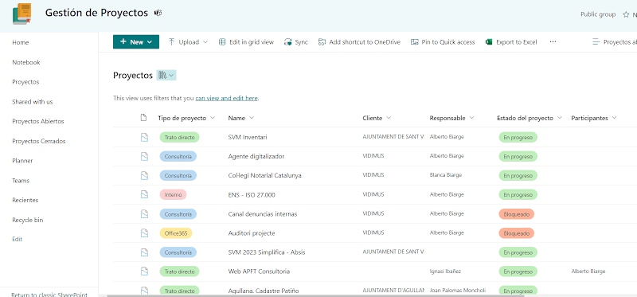The image size is (637, 297).
Task: Click En progreso status for SVM Inventari
Action: pyautogui.click(x=518, y=137)
